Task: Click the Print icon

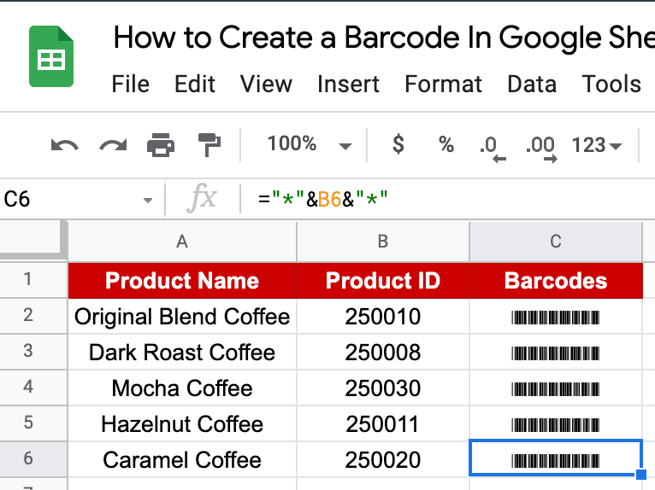Action: [x=161, y=145]
